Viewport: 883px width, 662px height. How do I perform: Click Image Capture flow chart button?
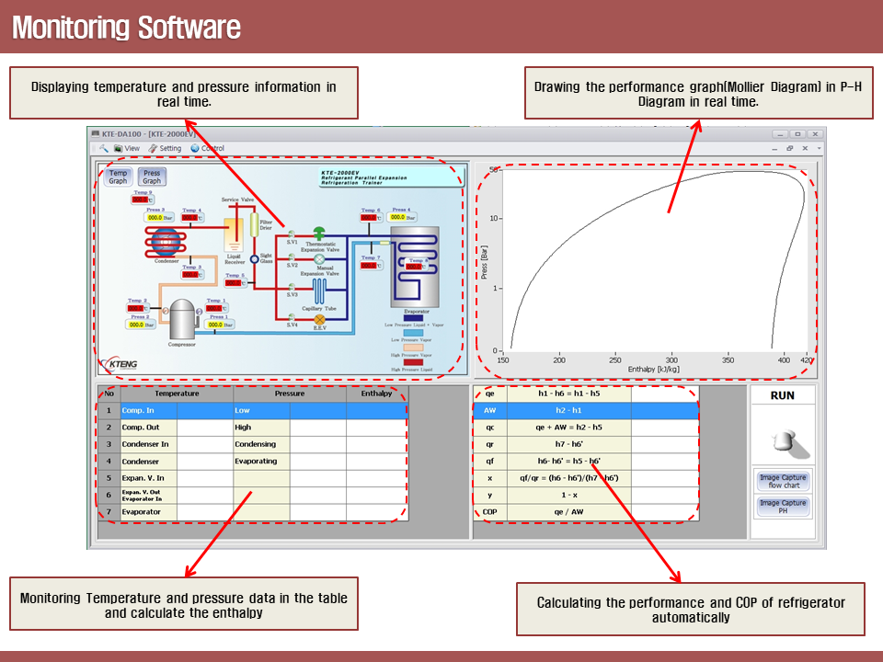point(783,482)
